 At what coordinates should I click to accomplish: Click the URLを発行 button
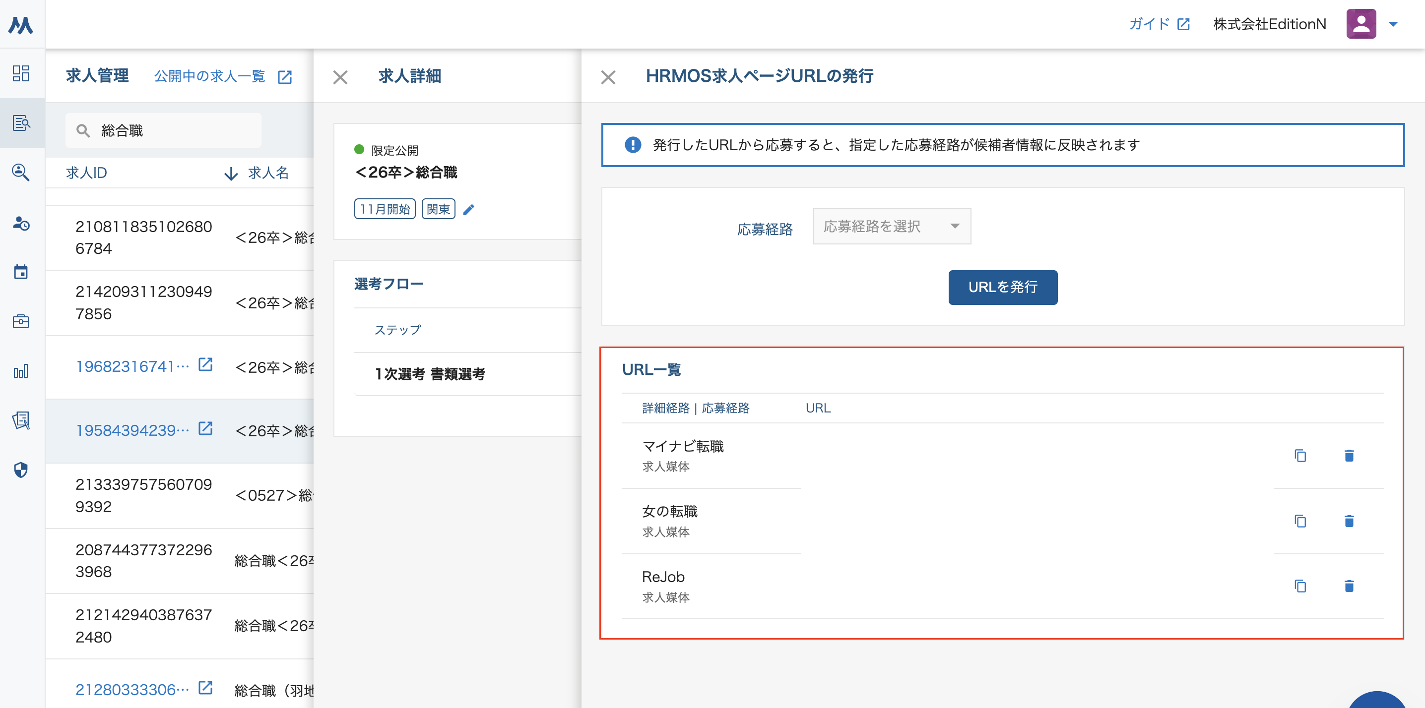[1002, 288]
